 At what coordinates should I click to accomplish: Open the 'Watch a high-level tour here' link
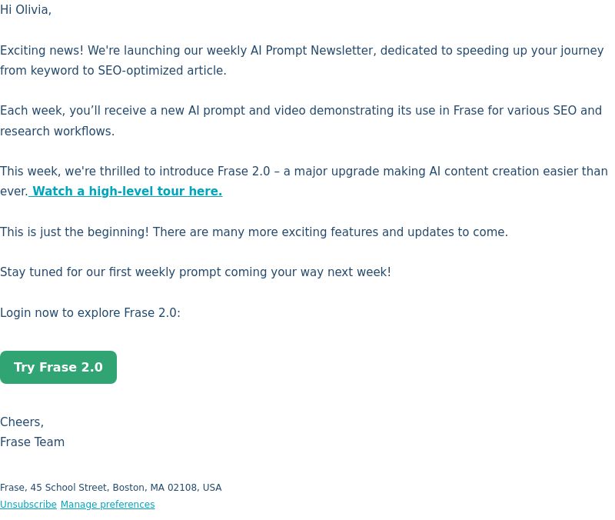point(125,191)
